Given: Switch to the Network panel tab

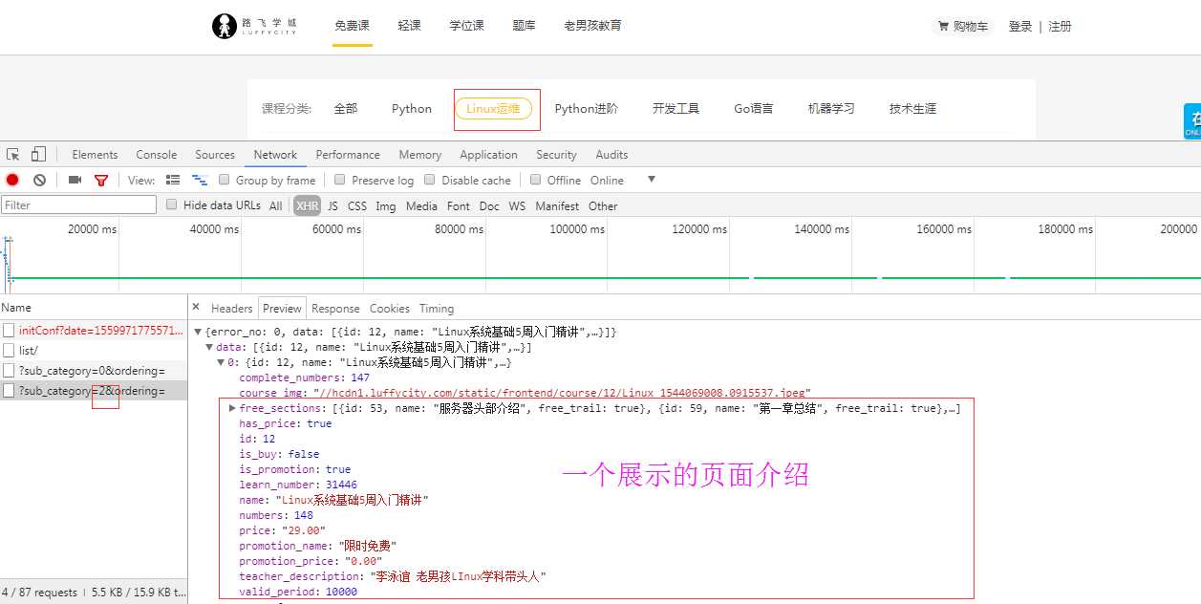Looking at the screenshot, I should tap(275, 155).
